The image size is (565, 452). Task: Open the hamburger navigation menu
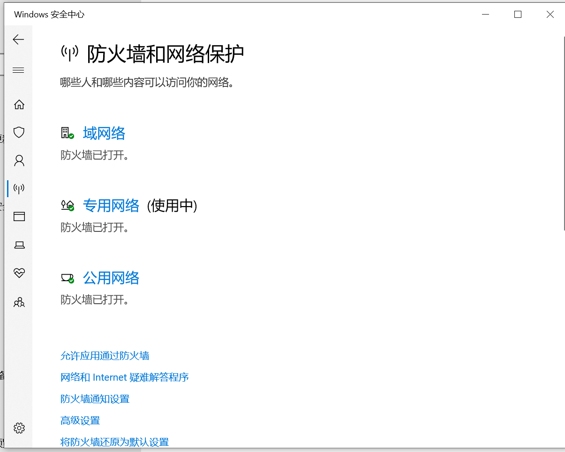coord(18,70)
